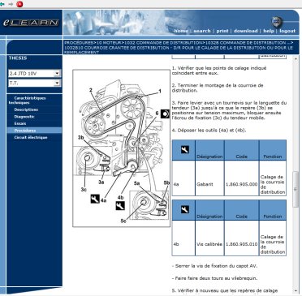This screenshot has height=296, width=302.
Task: Open Circuit électrique in sidebar menu
Action: click(31, 137)
